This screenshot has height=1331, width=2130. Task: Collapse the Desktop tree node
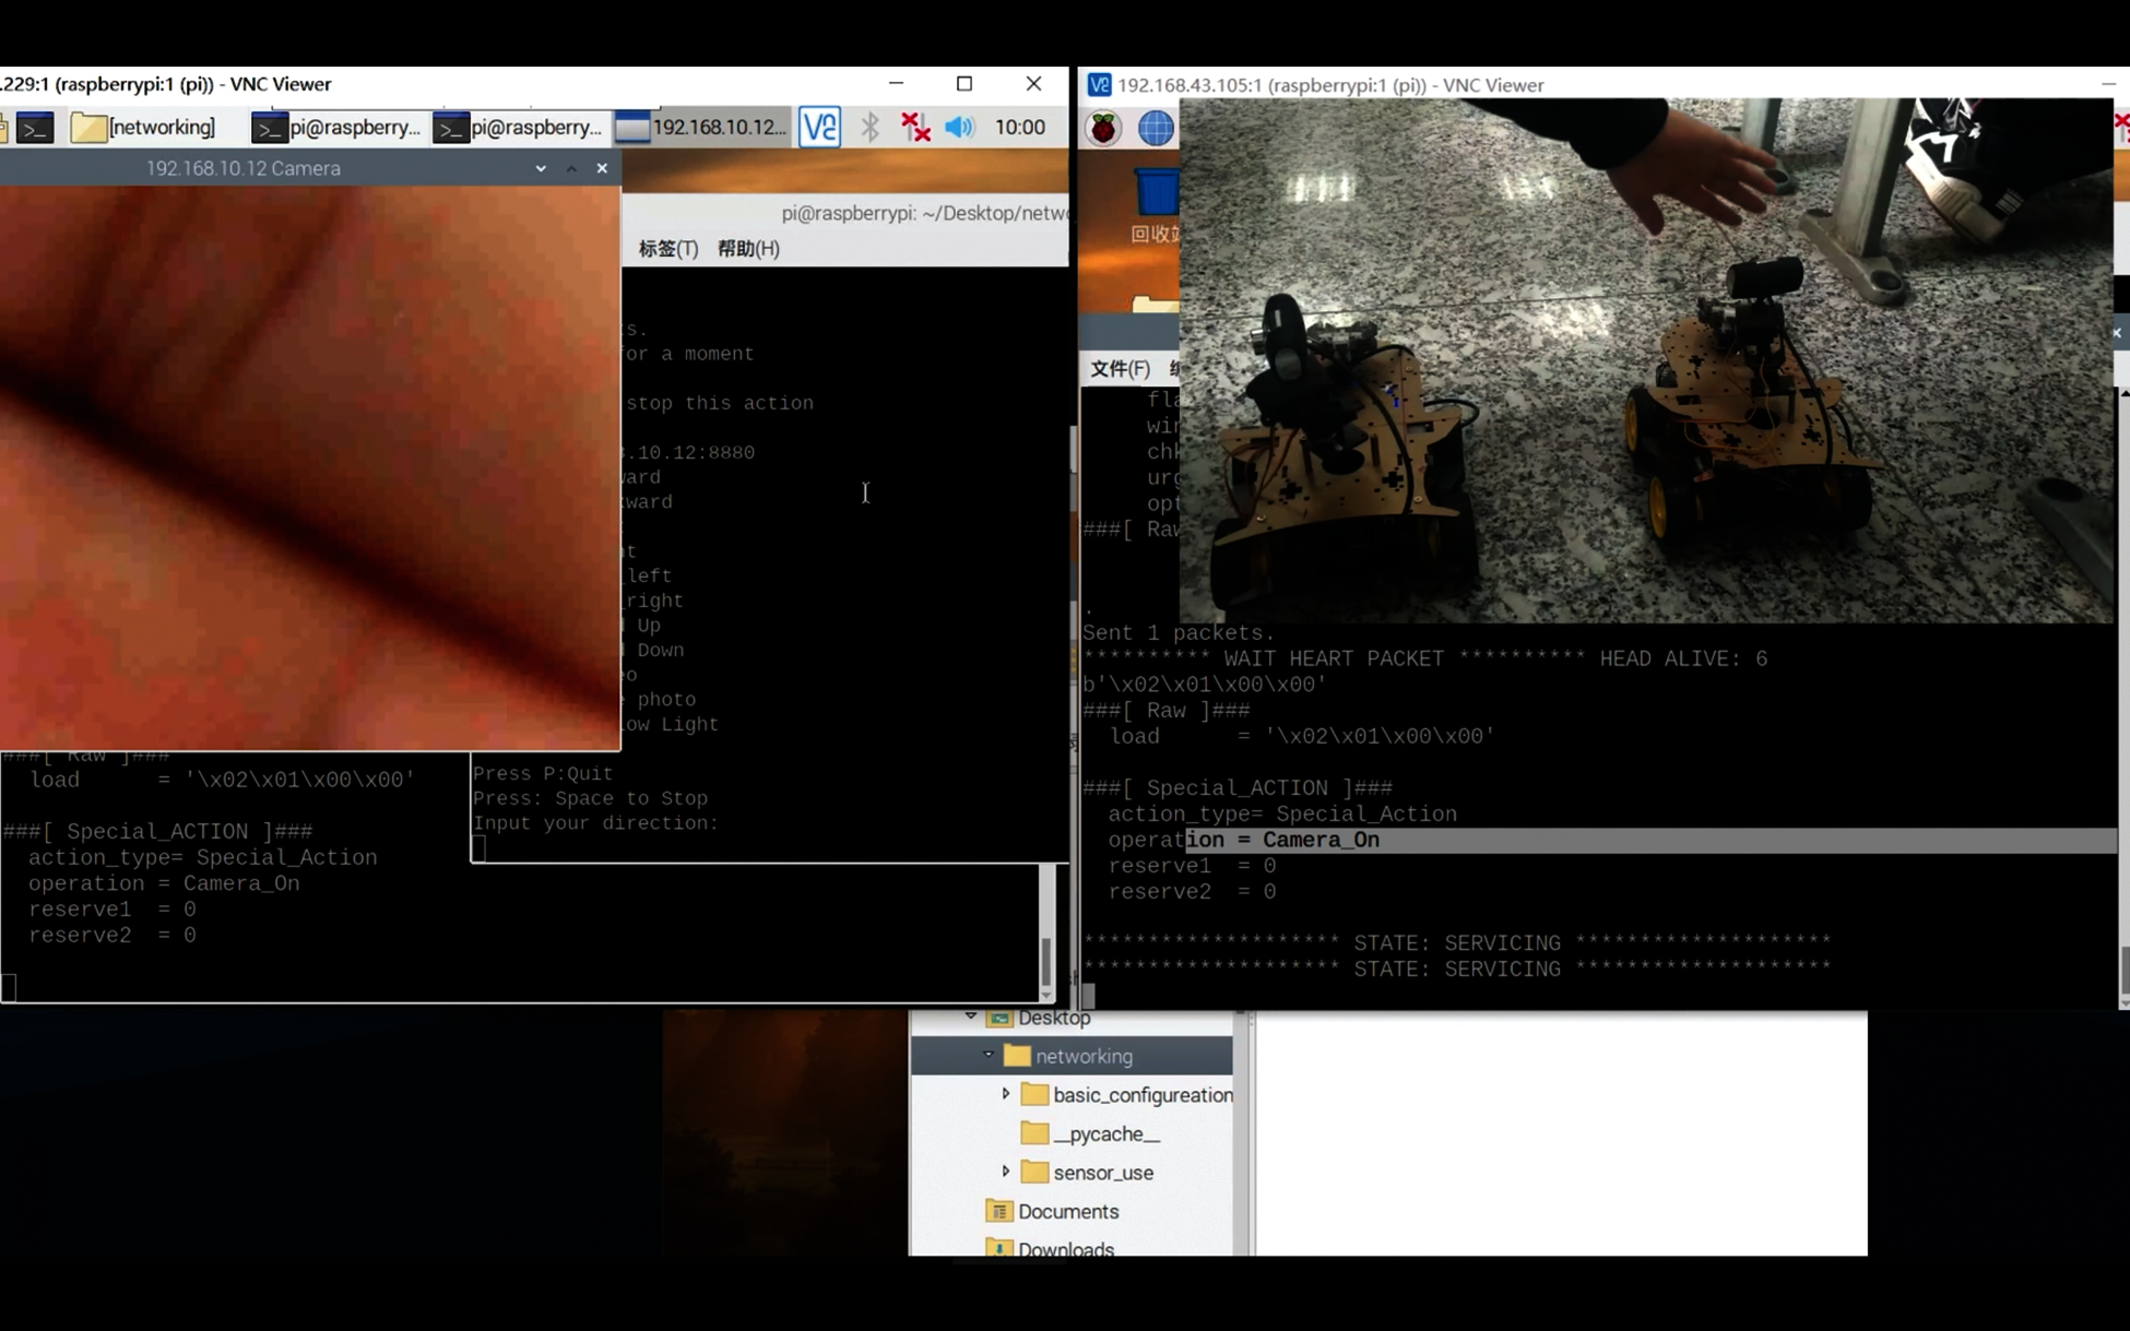(971, 1017)
